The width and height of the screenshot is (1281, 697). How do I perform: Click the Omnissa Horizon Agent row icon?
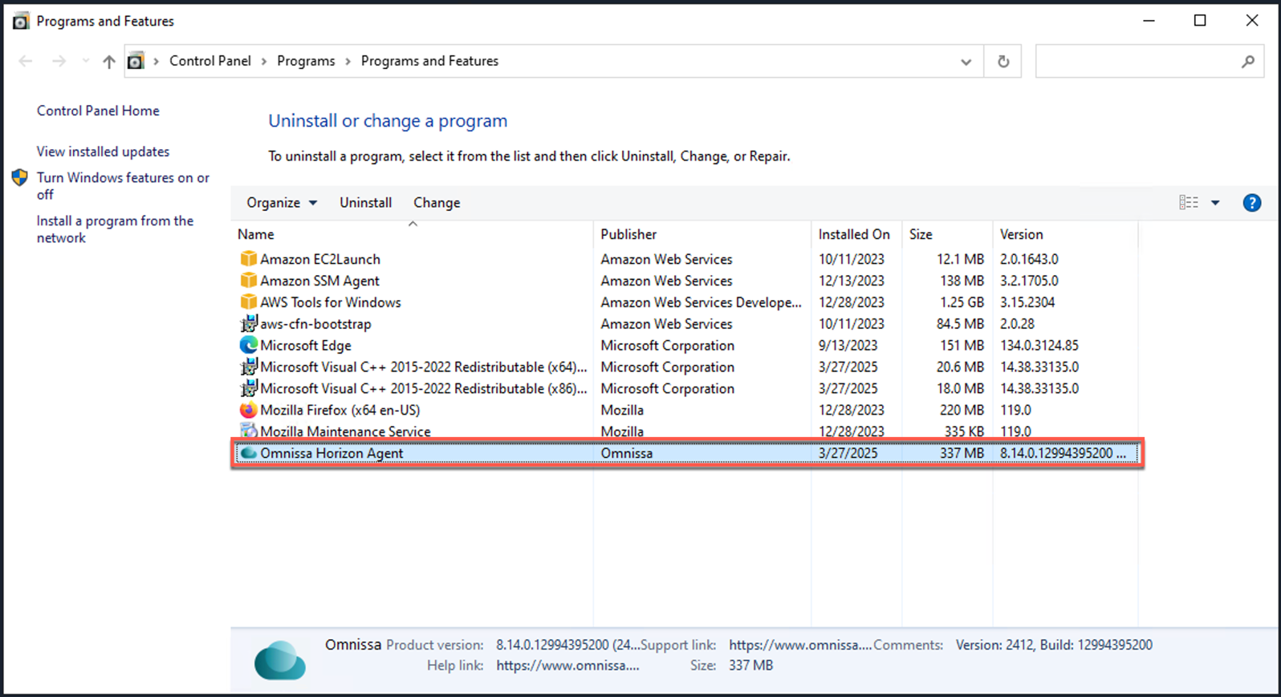point(249,453)
